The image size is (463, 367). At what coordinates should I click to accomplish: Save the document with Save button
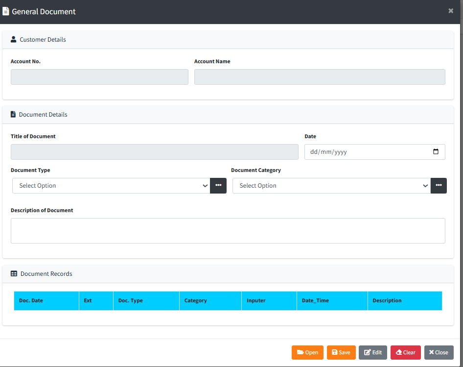(x=341, y=352)
